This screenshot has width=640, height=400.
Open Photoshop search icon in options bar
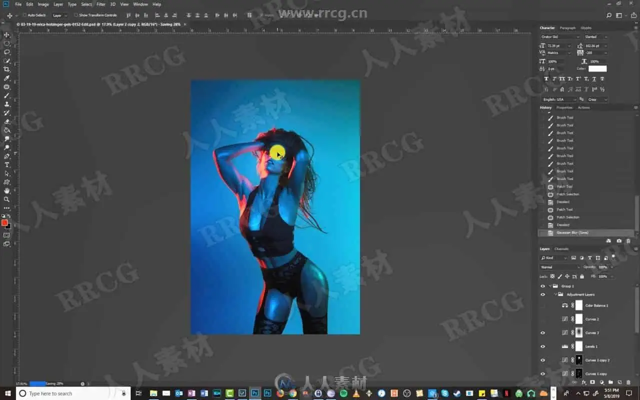(608, 15)
